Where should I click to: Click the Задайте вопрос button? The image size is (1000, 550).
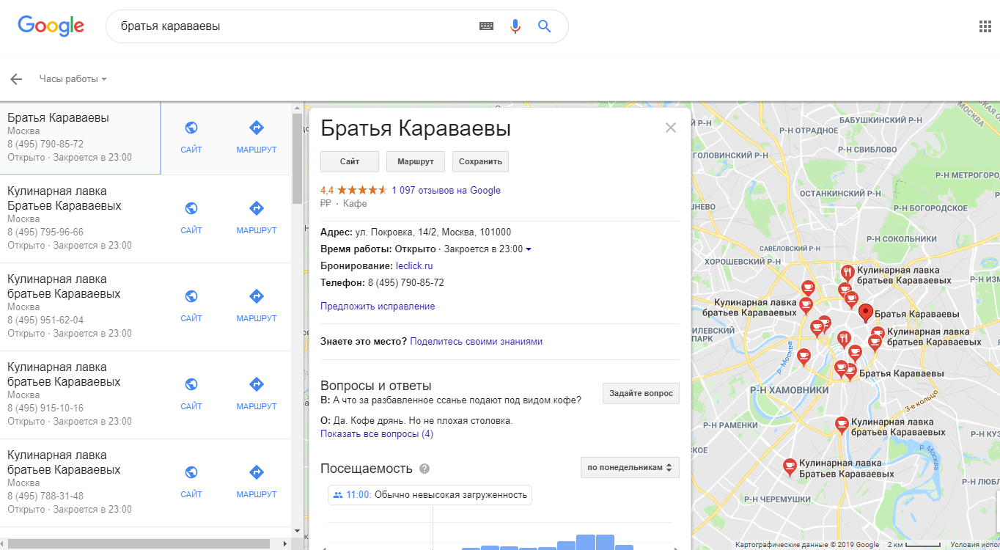641,393
